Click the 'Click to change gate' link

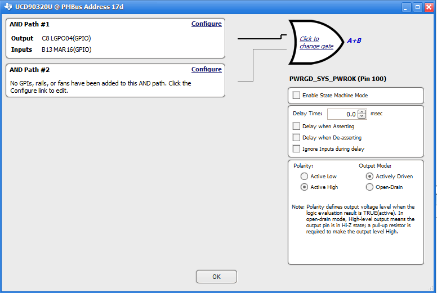pos(316,43)
